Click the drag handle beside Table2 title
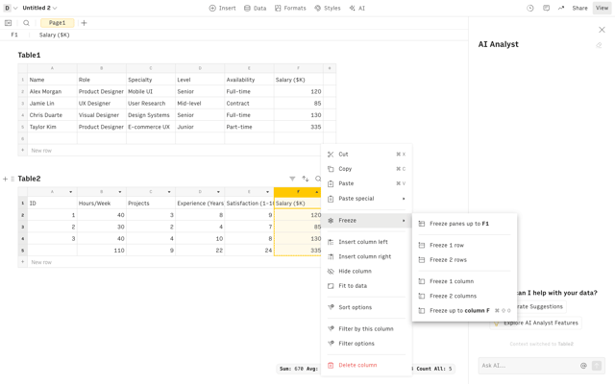The height and width of the screenshot is (384, 615). click(12, 180)
